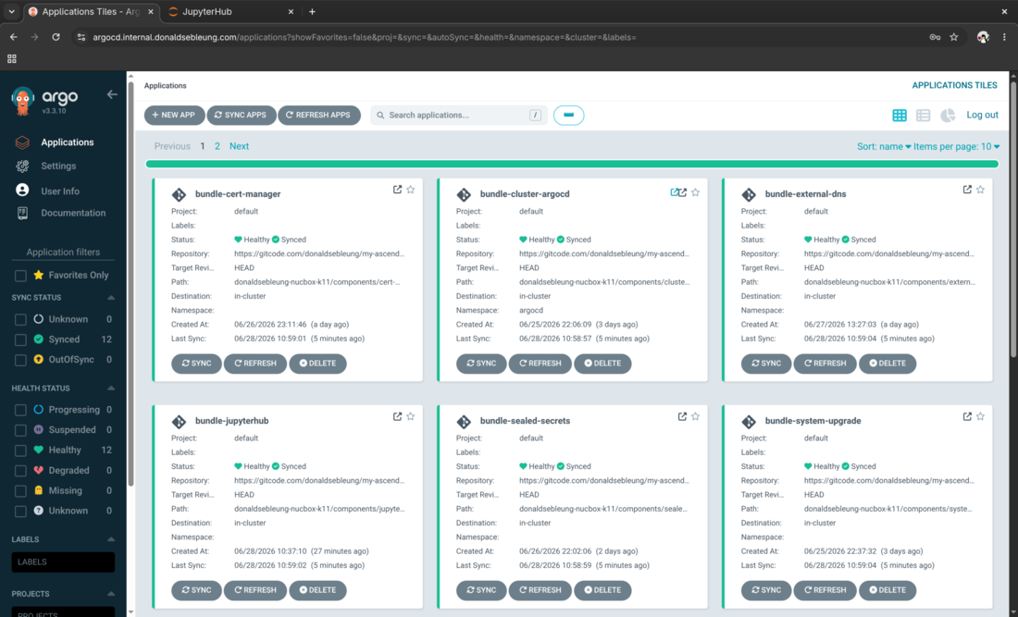The width and height of the screenshot is (1018, 617).
Task: Mark bundle-jupyterhub as favorite star
Action: [x=410, y=416]
